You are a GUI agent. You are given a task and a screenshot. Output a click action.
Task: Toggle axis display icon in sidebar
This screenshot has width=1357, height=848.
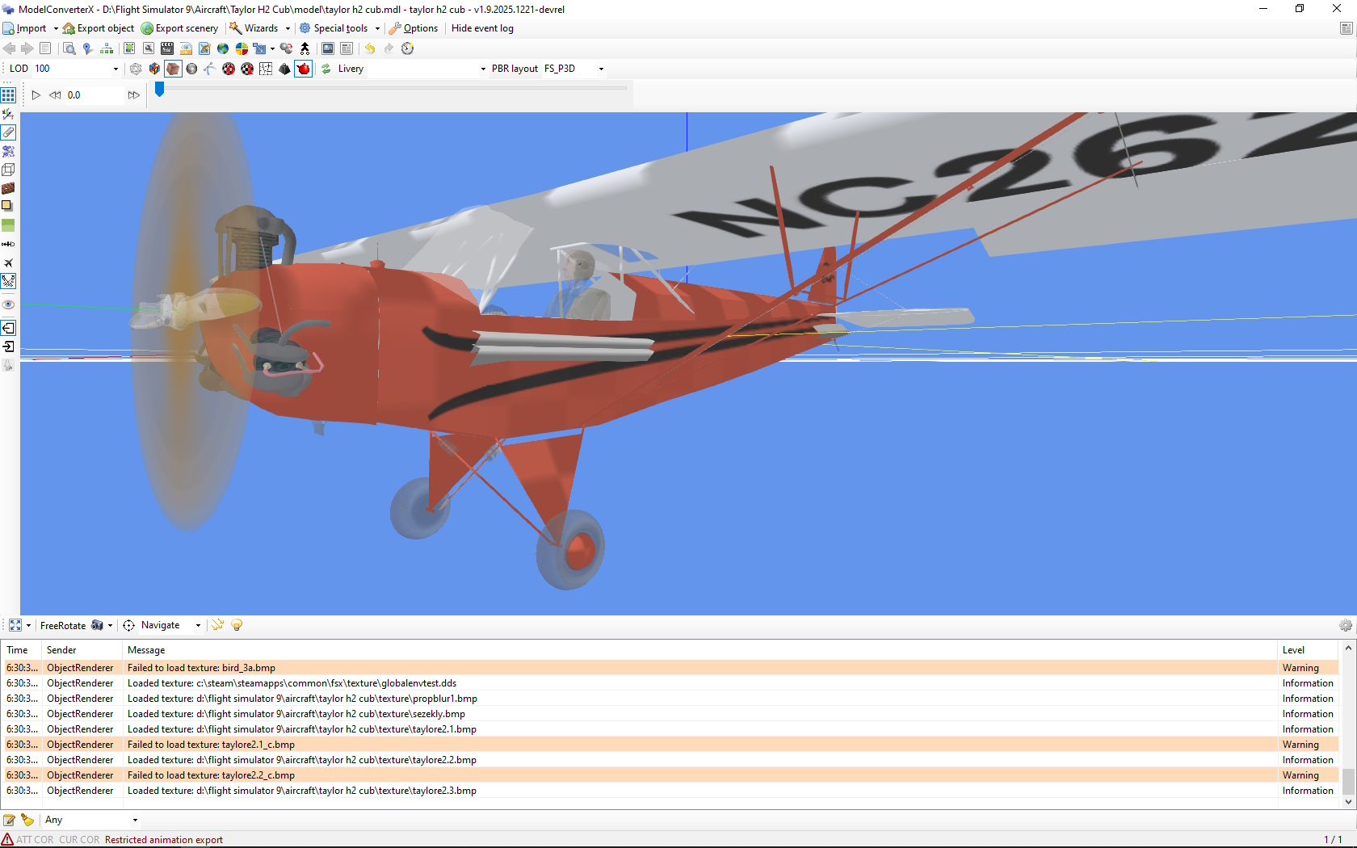(x=8, y=114)
